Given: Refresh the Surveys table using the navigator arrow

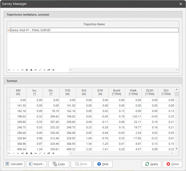Looking at the screenshot, I should point(49,153).
